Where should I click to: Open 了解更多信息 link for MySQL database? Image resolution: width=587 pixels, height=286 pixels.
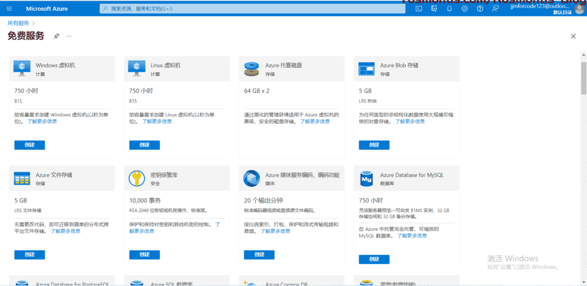(x=412, y=236)
